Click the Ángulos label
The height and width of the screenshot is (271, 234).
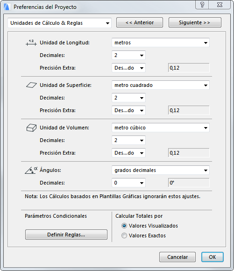tap(50, 170)
